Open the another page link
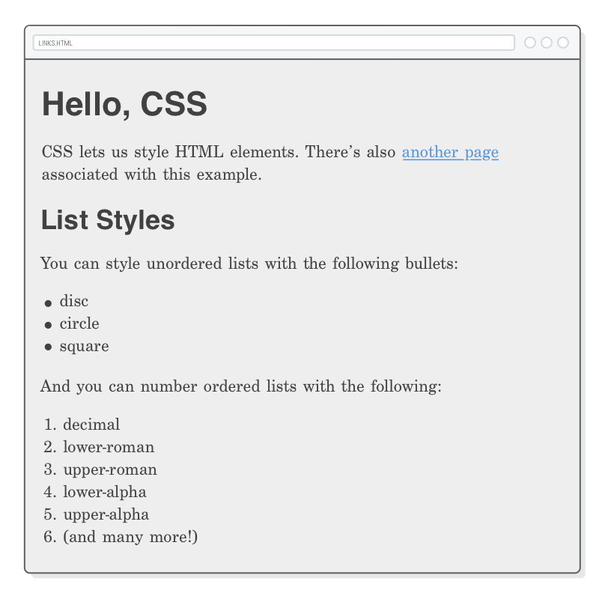This screenshot has height=599, width=605. coord(450,152)
